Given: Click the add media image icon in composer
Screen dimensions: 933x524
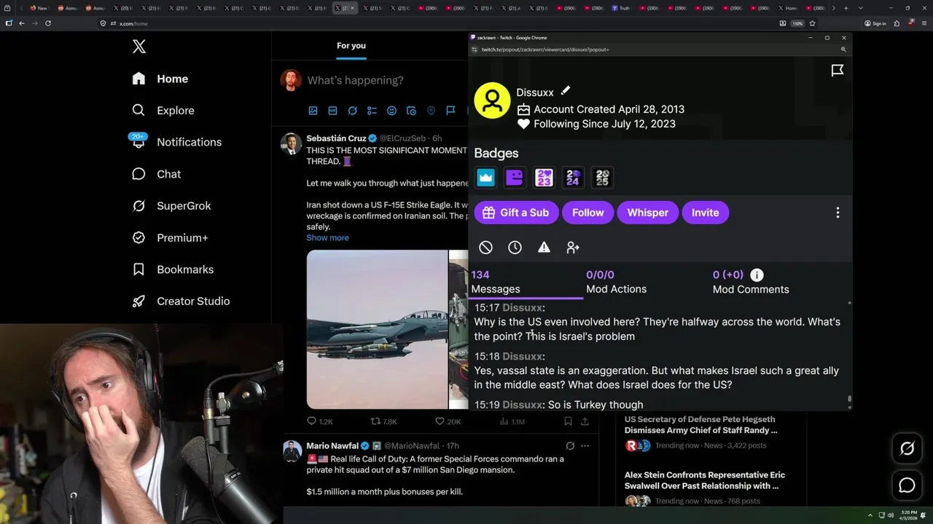Looking at the screenshot, I should (313, 111).
